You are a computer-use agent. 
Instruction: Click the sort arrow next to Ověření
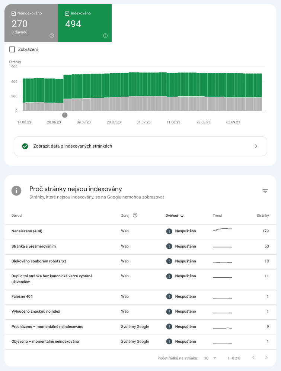coord(182,216)
